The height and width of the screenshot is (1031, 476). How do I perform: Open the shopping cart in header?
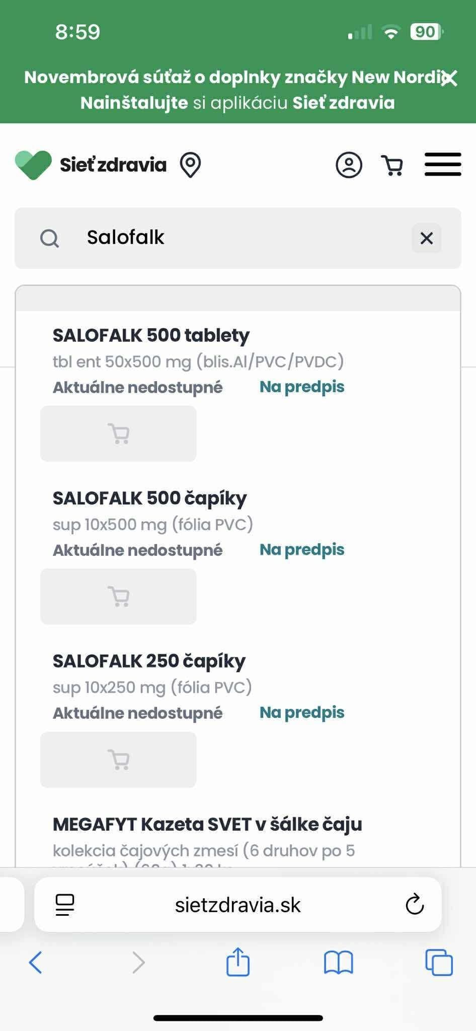[x=392, y=165]
